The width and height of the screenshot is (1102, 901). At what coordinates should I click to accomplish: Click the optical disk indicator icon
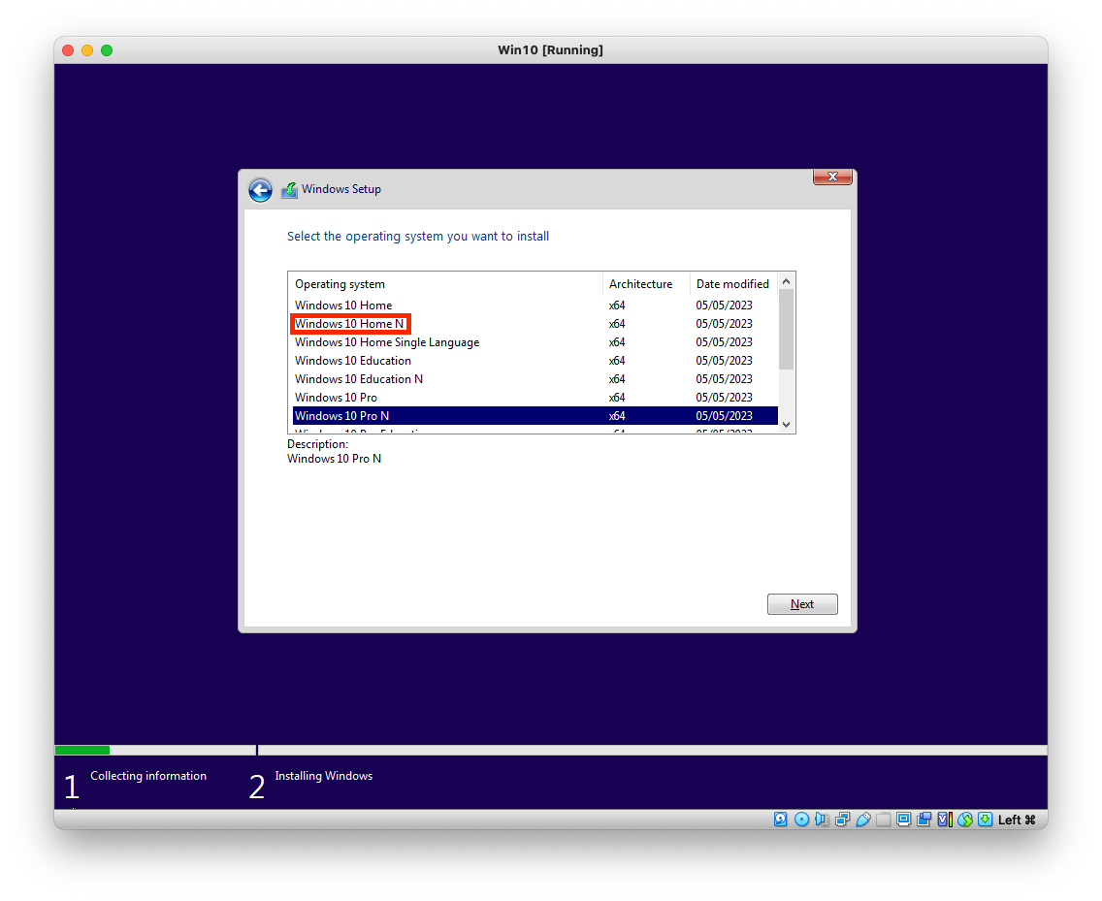click(801, 820)
